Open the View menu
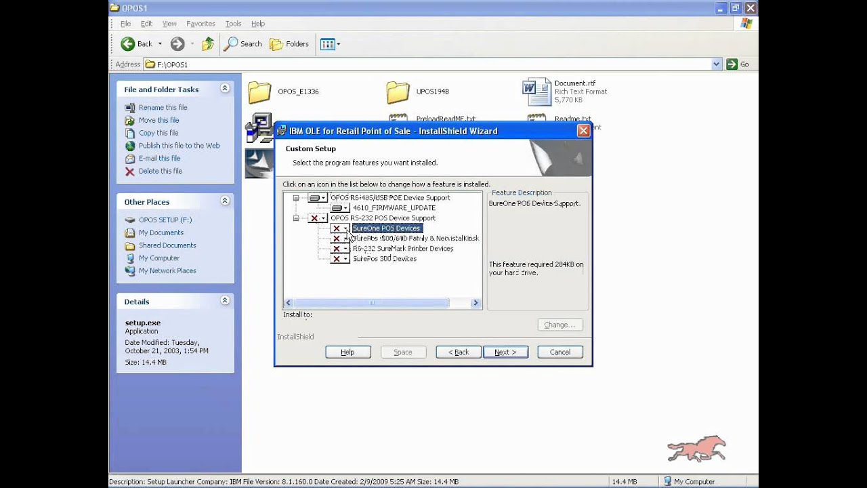The height and width of the screenshot is (488, 867). click(169, 24)
